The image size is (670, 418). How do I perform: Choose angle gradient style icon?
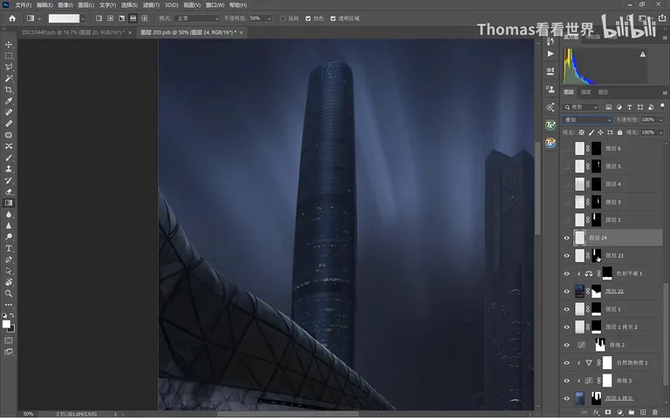point(122,18)
